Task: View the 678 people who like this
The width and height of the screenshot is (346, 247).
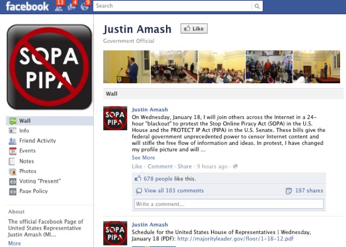Action: pyautogui.click(x=158, y=179)
